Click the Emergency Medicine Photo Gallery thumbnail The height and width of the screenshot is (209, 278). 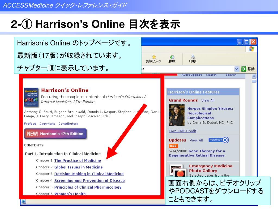click(x=178, y=171)
